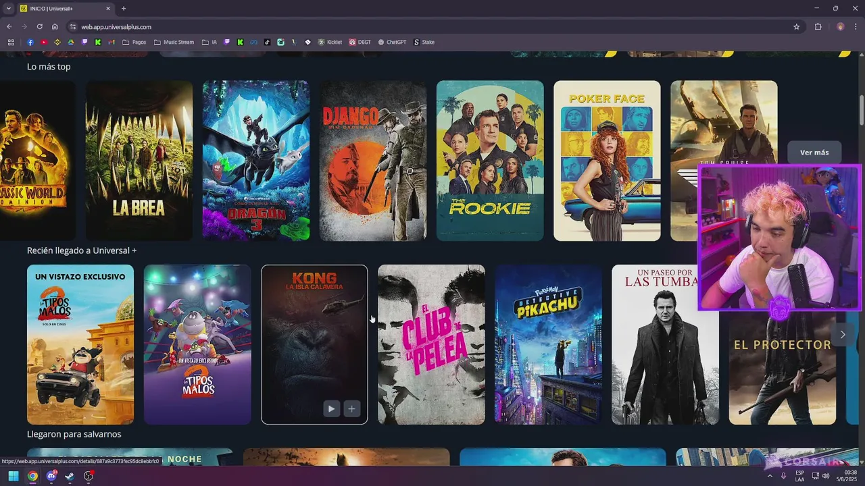Screen dimensions: 865x486
Task: Switch to Chrome in the taskbar
Action: coord(32,476)
